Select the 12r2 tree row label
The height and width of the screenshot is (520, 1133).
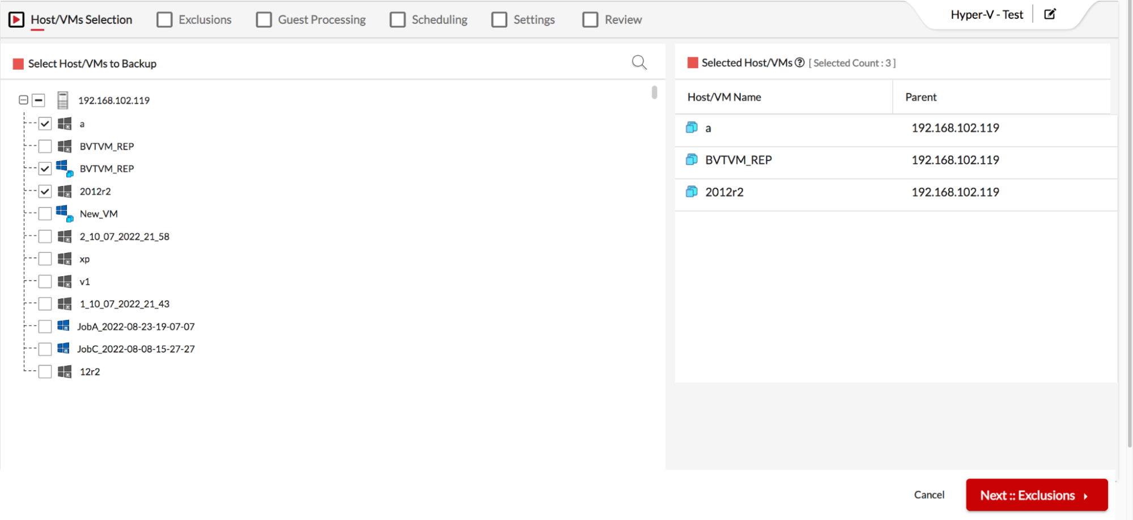[x=90, y=371]
